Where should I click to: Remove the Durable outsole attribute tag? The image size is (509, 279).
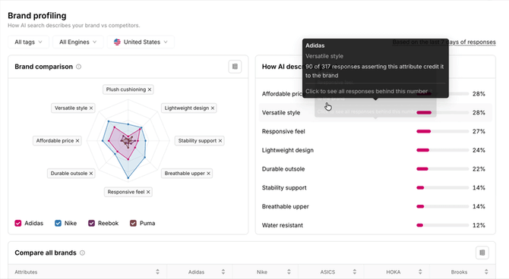pyautogui.click(x=91, y=174)
